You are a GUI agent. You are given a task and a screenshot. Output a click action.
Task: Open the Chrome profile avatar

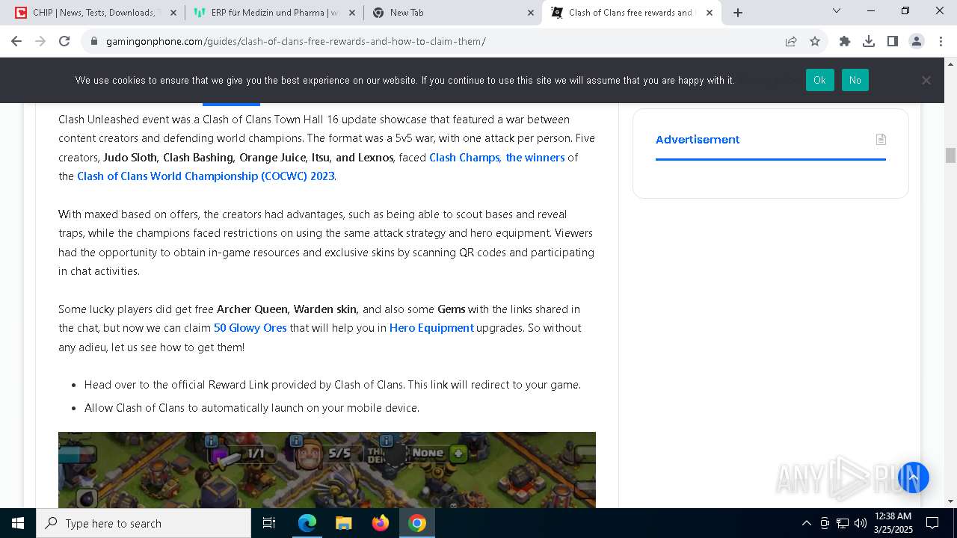pyautogui.click(x=917, y=41)
